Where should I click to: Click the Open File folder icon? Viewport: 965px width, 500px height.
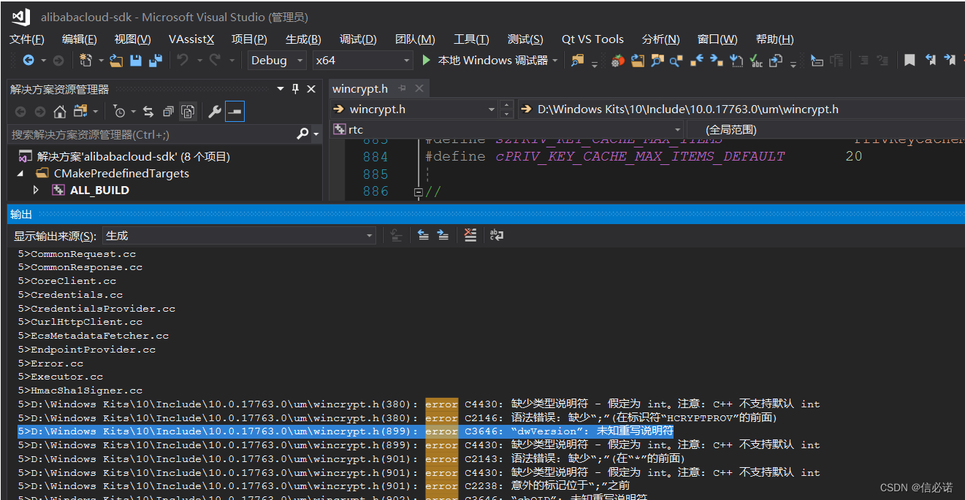[115, 61]
